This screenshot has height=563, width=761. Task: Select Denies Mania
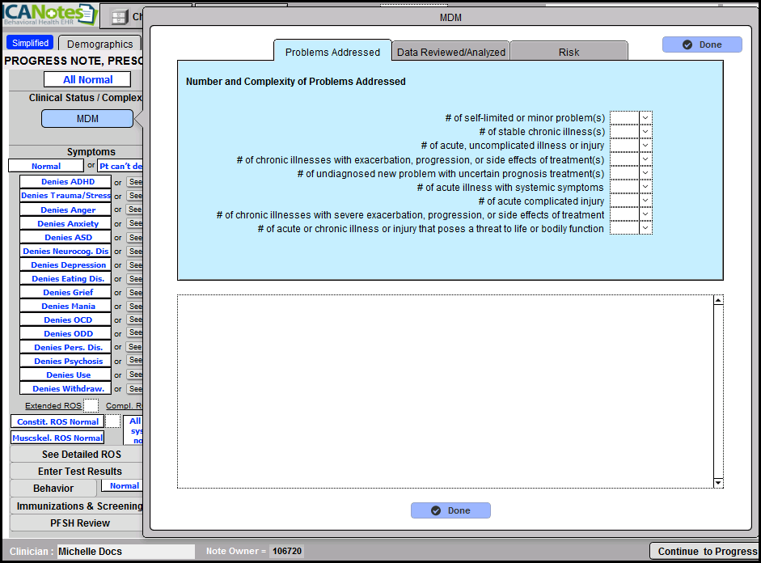[x=66, y=307]
